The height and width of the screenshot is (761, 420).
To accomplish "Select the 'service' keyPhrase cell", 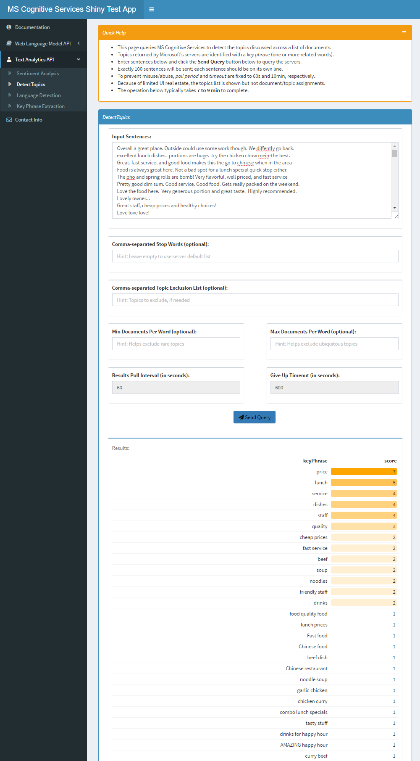I will 320,494.
